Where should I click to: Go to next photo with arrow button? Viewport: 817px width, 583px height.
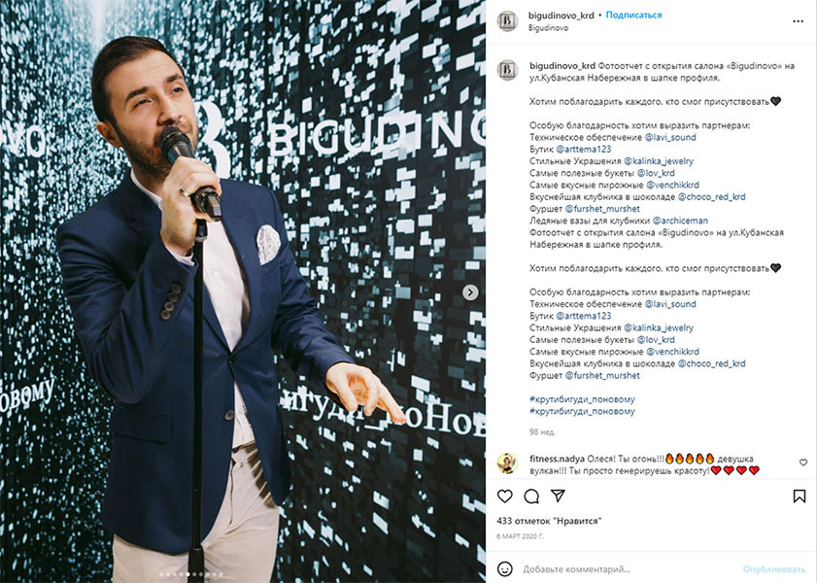[x=470, y=292]
